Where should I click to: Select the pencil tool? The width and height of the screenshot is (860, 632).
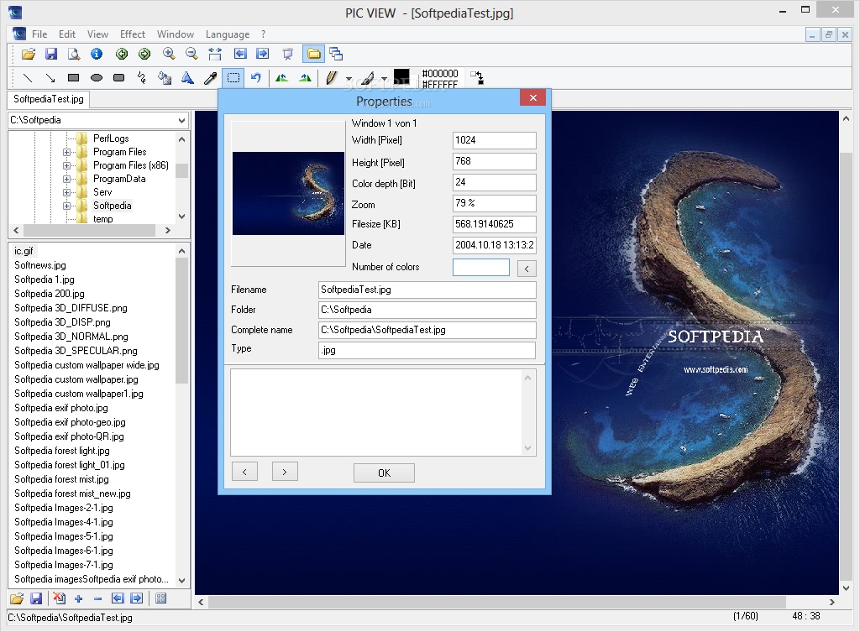(331, 78)
